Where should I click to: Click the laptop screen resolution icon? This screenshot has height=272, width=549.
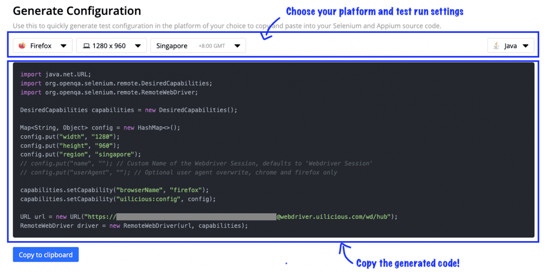pos(86,46)
